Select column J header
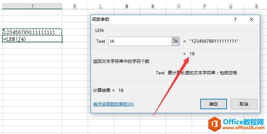The image size is (267, 134). pyautogui.click(x=32, y=6)
